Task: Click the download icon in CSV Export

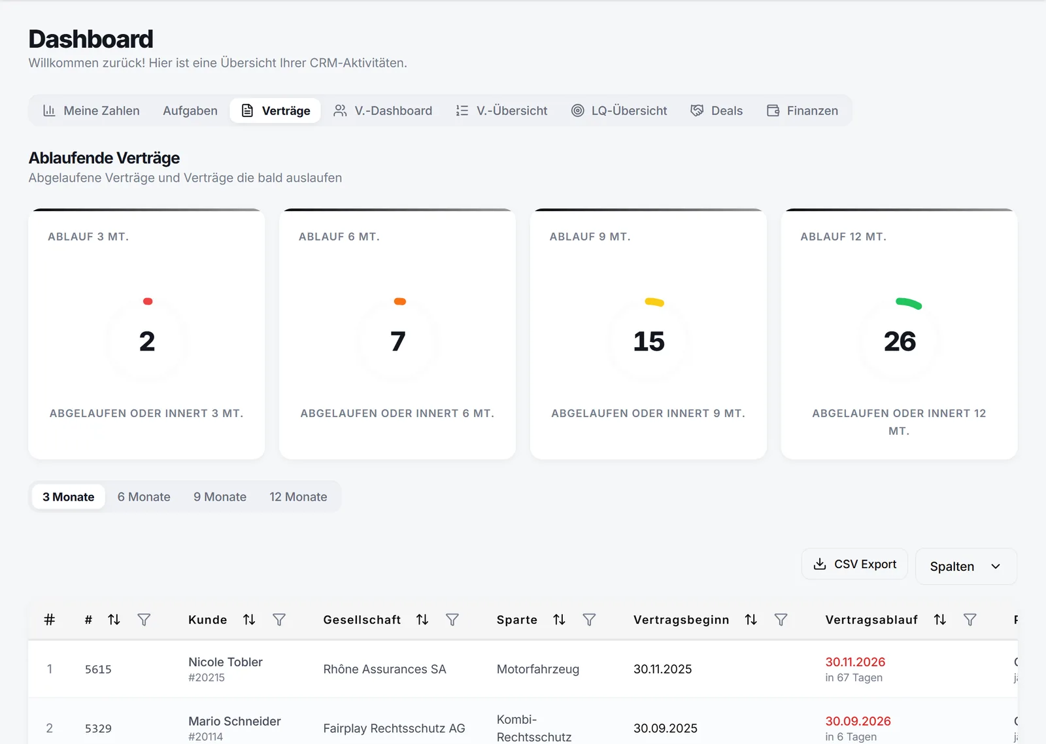Action: coord(819,564)
